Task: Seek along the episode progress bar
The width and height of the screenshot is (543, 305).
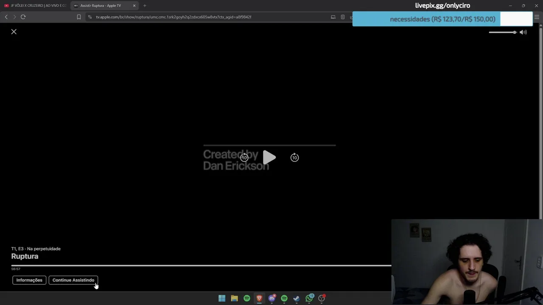Action: (x=201, y=266)
